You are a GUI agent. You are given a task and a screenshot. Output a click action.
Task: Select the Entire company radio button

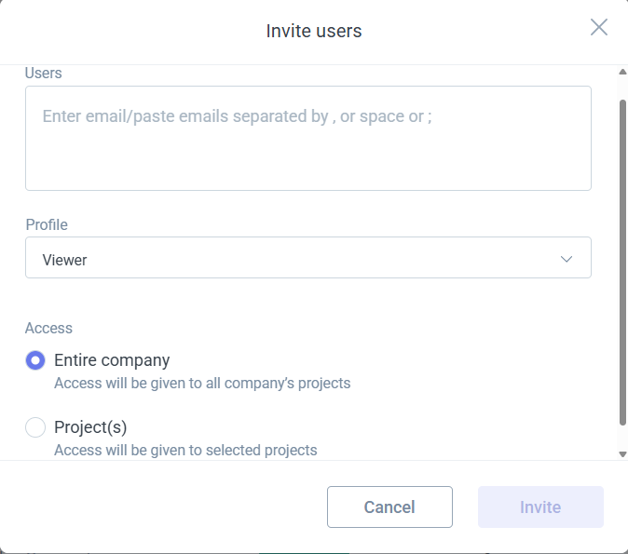tap(35, 360)
